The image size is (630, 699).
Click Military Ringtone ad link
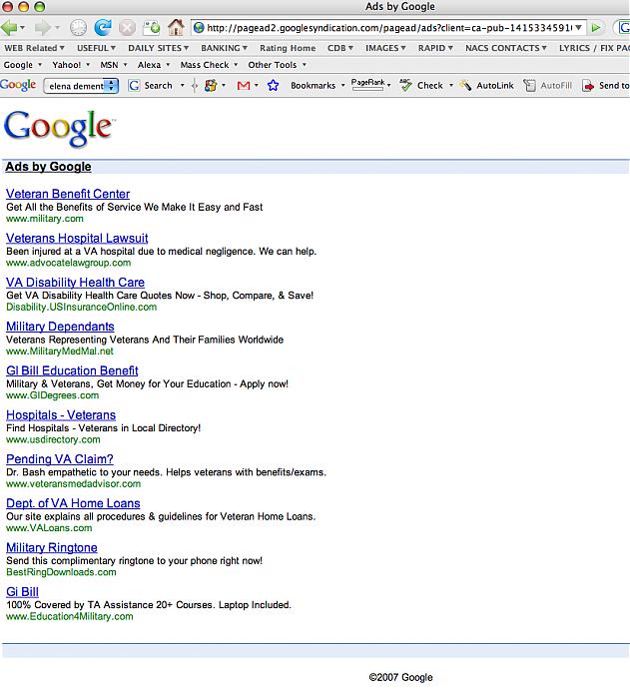[52, 547]
